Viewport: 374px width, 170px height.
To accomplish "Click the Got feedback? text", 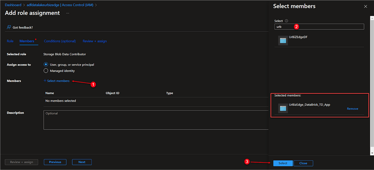I will click(x=23, y=27).
